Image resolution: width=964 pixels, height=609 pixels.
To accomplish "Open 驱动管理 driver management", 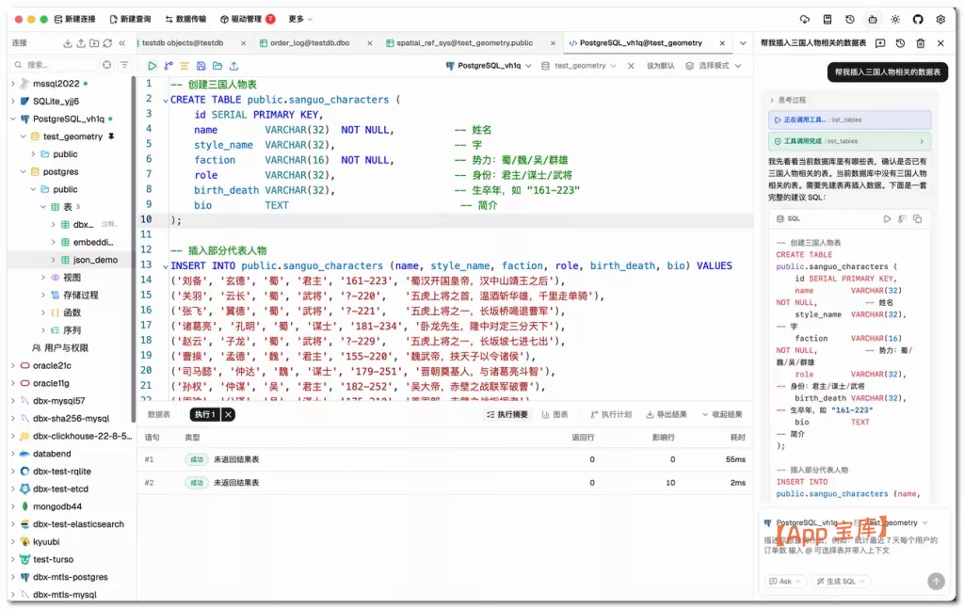I will (x=248, y=19).
